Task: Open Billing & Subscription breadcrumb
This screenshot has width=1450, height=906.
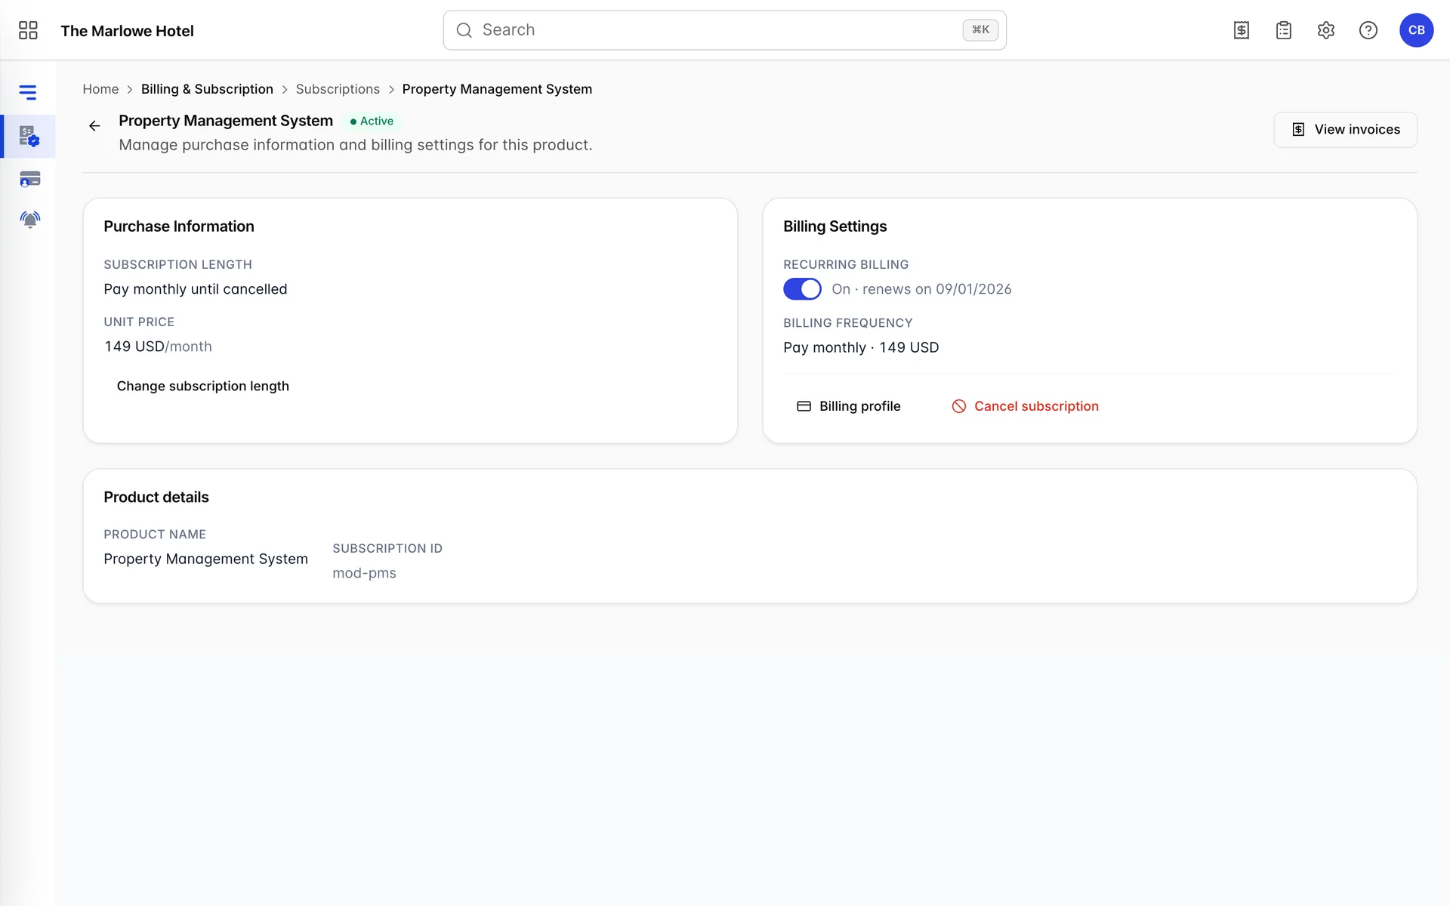Action: tap(207, 89)
